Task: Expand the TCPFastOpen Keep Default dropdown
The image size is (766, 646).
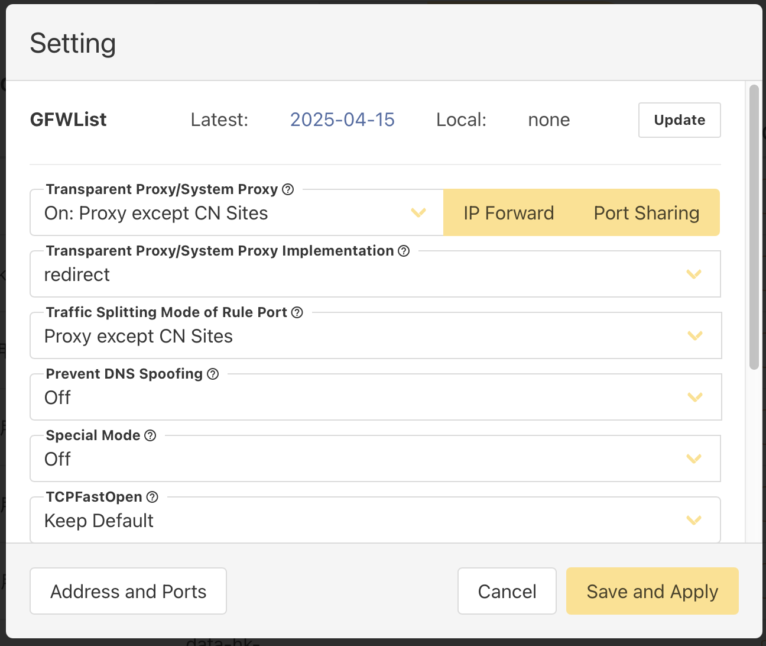Action: [x=375, y=521]
